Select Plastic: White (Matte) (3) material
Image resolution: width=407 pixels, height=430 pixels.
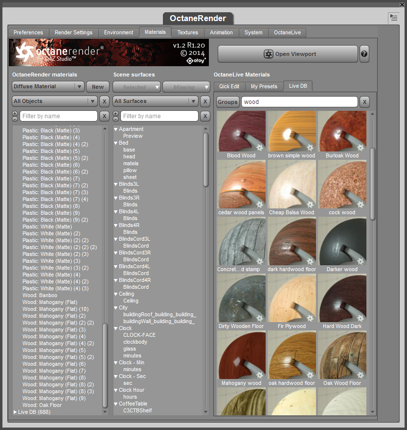tap(51, 261)
